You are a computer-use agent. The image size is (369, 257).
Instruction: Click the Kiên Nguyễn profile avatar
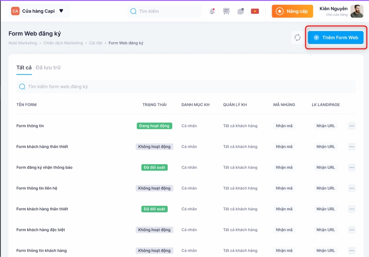pos(357,11)
